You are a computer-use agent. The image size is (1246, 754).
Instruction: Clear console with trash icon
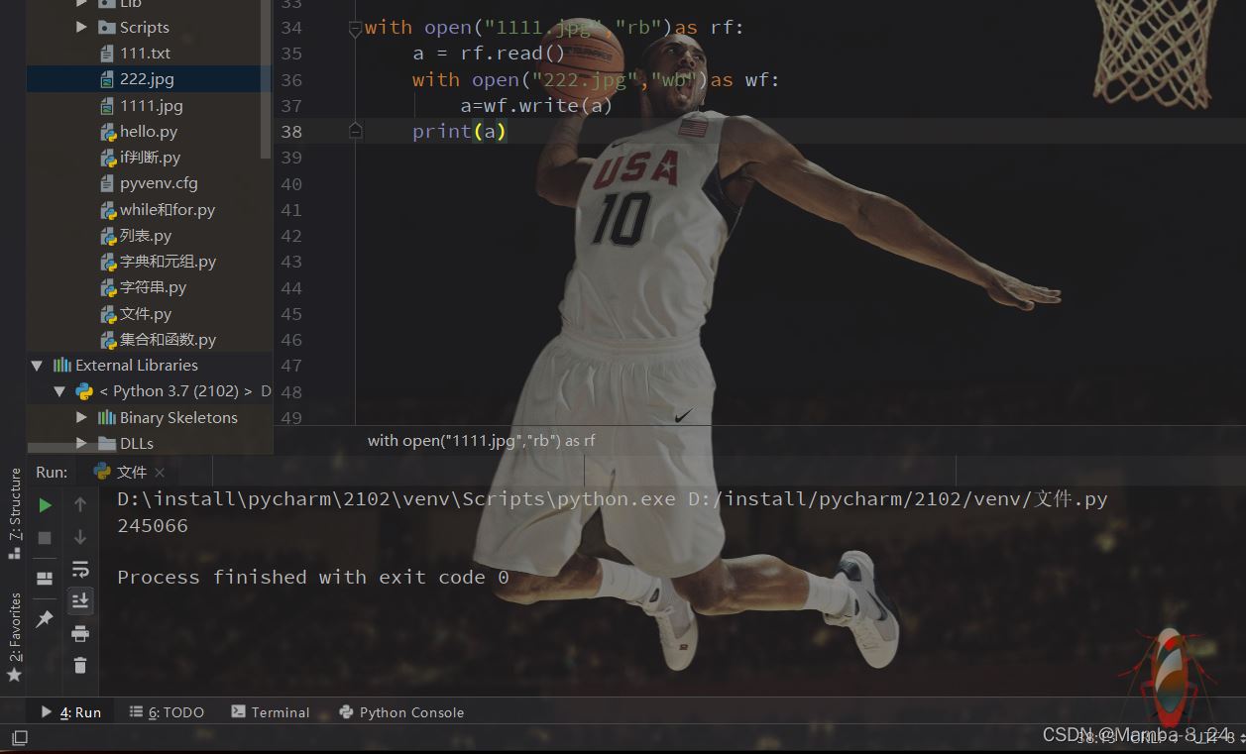coord(80,666)
